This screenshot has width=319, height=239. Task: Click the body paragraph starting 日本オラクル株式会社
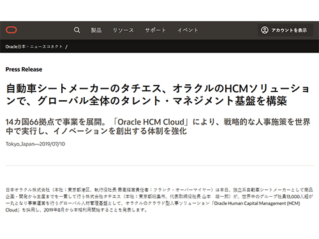click(159, 200)
